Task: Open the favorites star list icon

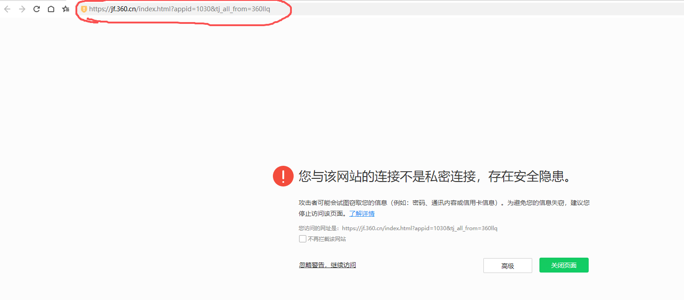Action: pyautogui.click(x=66, y=9)
